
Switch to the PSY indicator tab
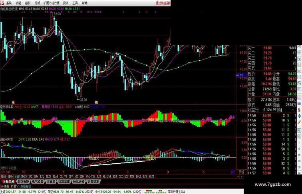(145, 176)
